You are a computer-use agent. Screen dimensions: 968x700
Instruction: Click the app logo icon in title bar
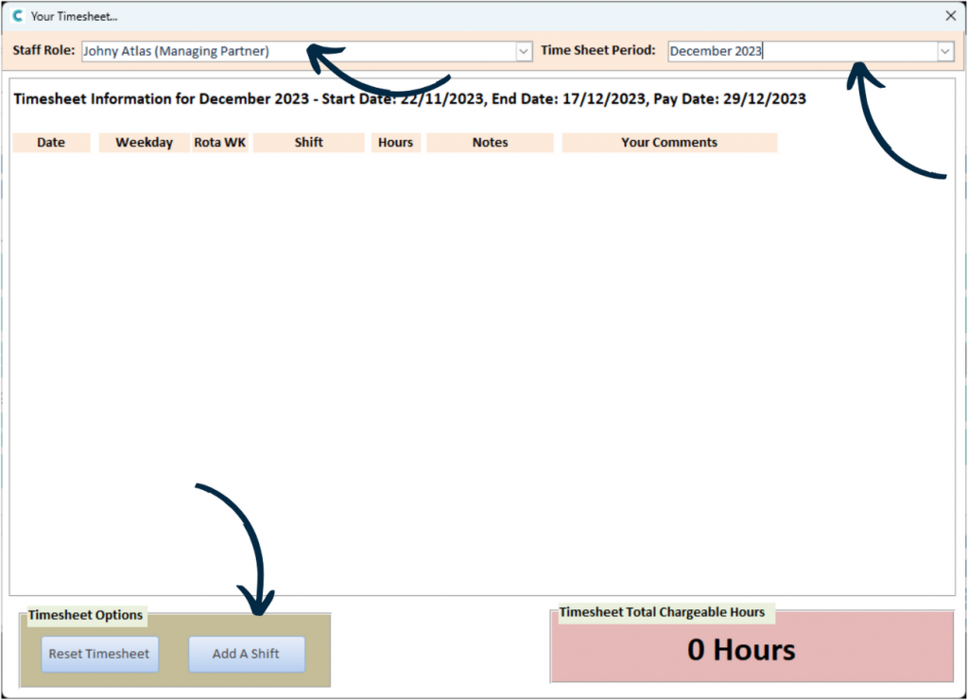coord(17,16)
